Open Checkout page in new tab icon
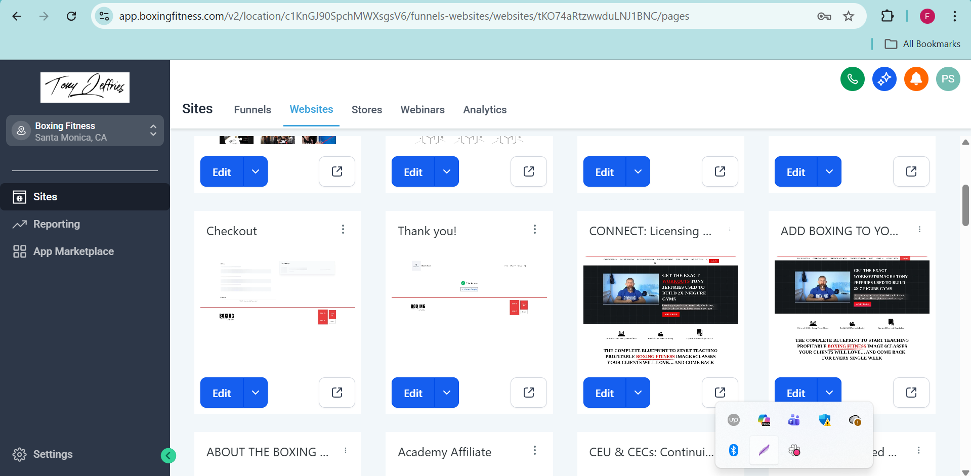This screenshot has width=971, height=476. tap(336, 393)
